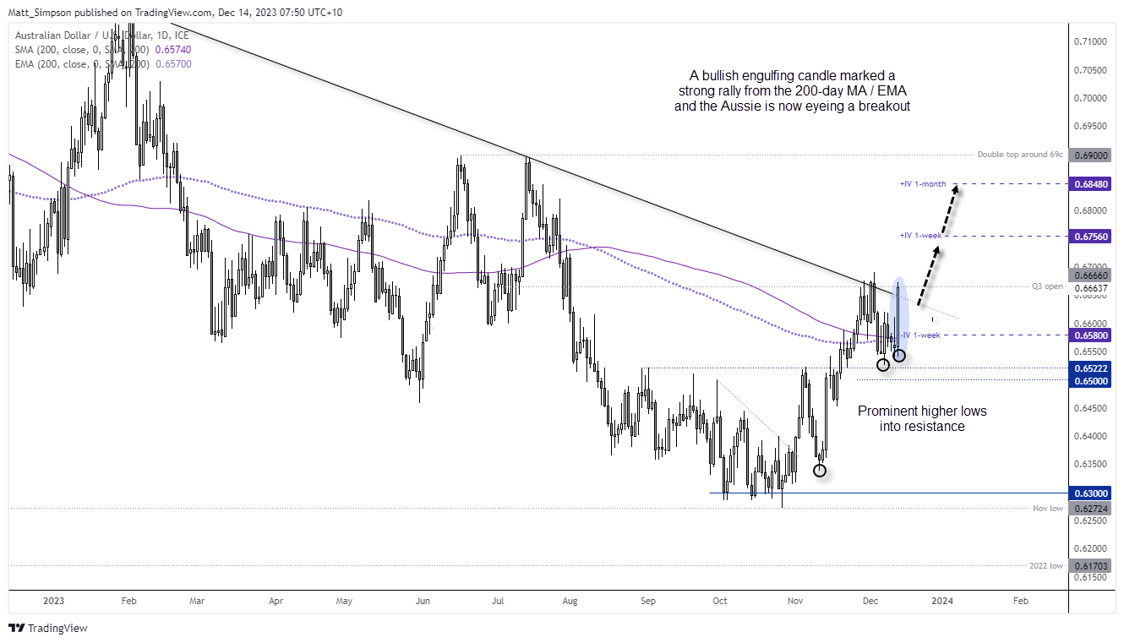Click the '-IV 1-week' annotation

pos(922,335)
